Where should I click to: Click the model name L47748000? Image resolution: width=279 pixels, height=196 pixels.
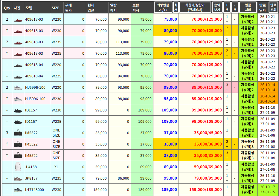point(34,190)
